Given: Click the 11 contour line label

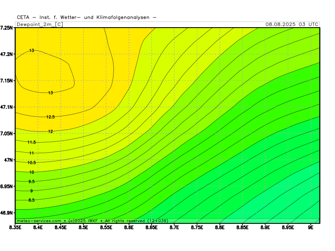Looking at the screenshot, I should pos(32,153).
